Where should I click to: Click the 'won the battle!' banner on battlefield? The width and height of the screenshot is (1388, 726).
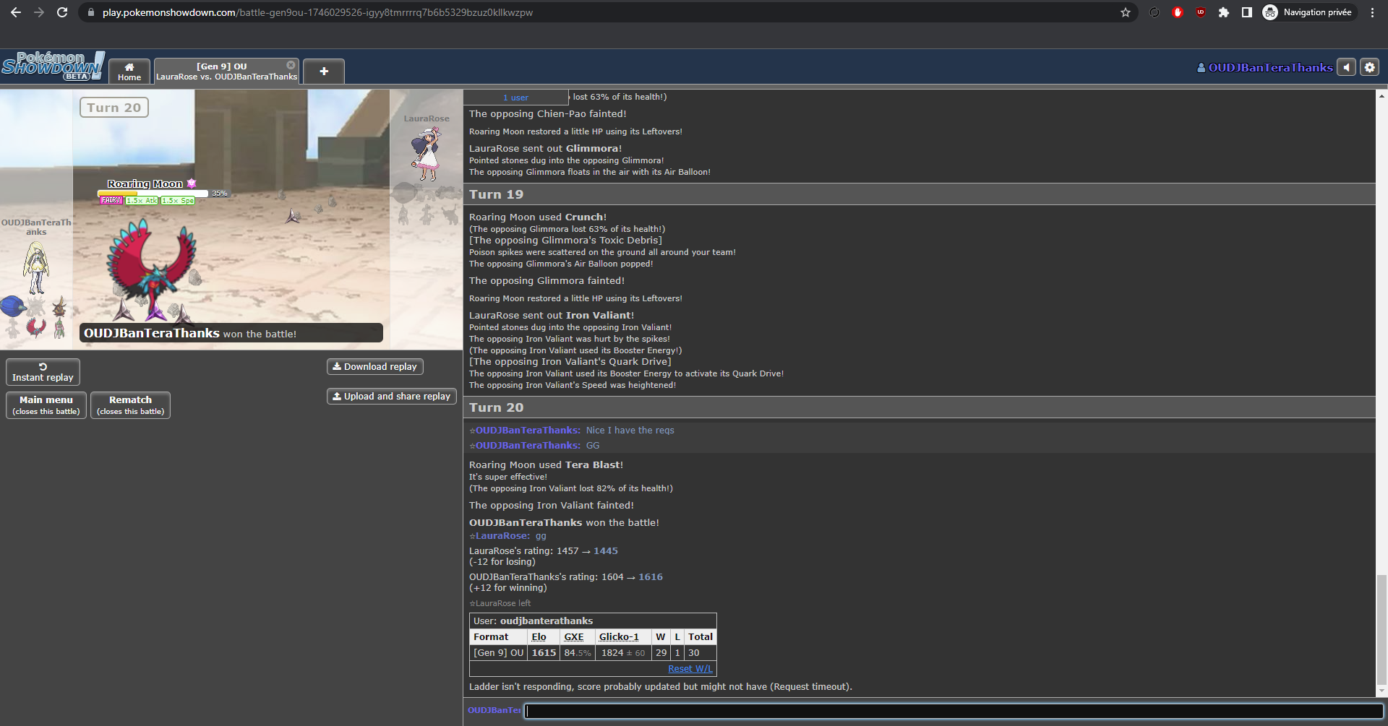(231, 333)
